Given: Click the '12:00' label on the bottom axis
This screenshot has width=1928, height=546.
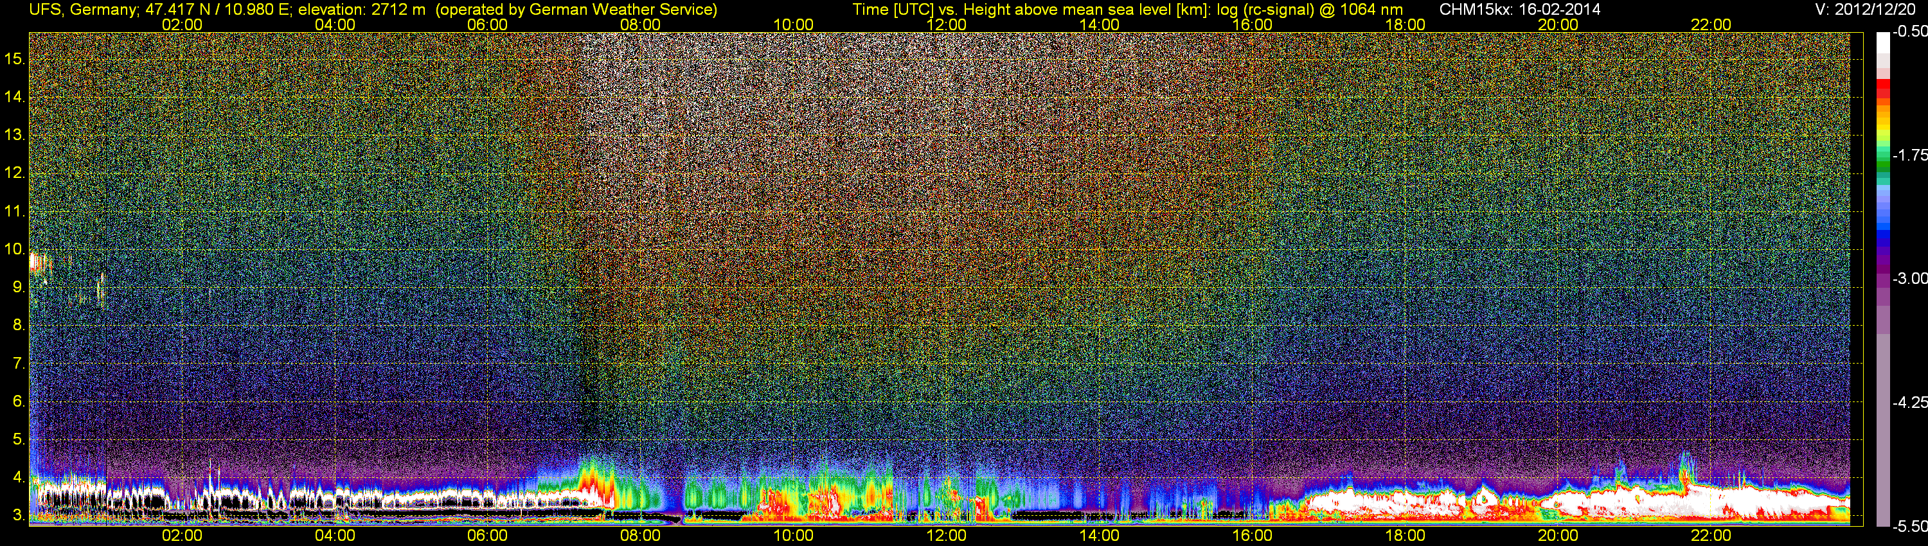Looking at the screenshot, I should point(946,536).
